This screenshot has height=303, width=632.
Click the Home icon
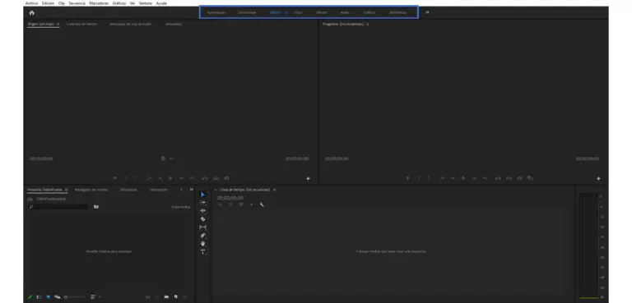(x=32, y=12)
